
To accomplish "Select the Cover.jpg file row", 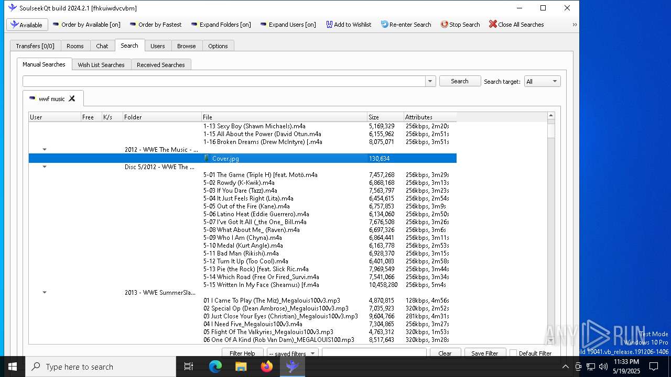I will [243, 158].
